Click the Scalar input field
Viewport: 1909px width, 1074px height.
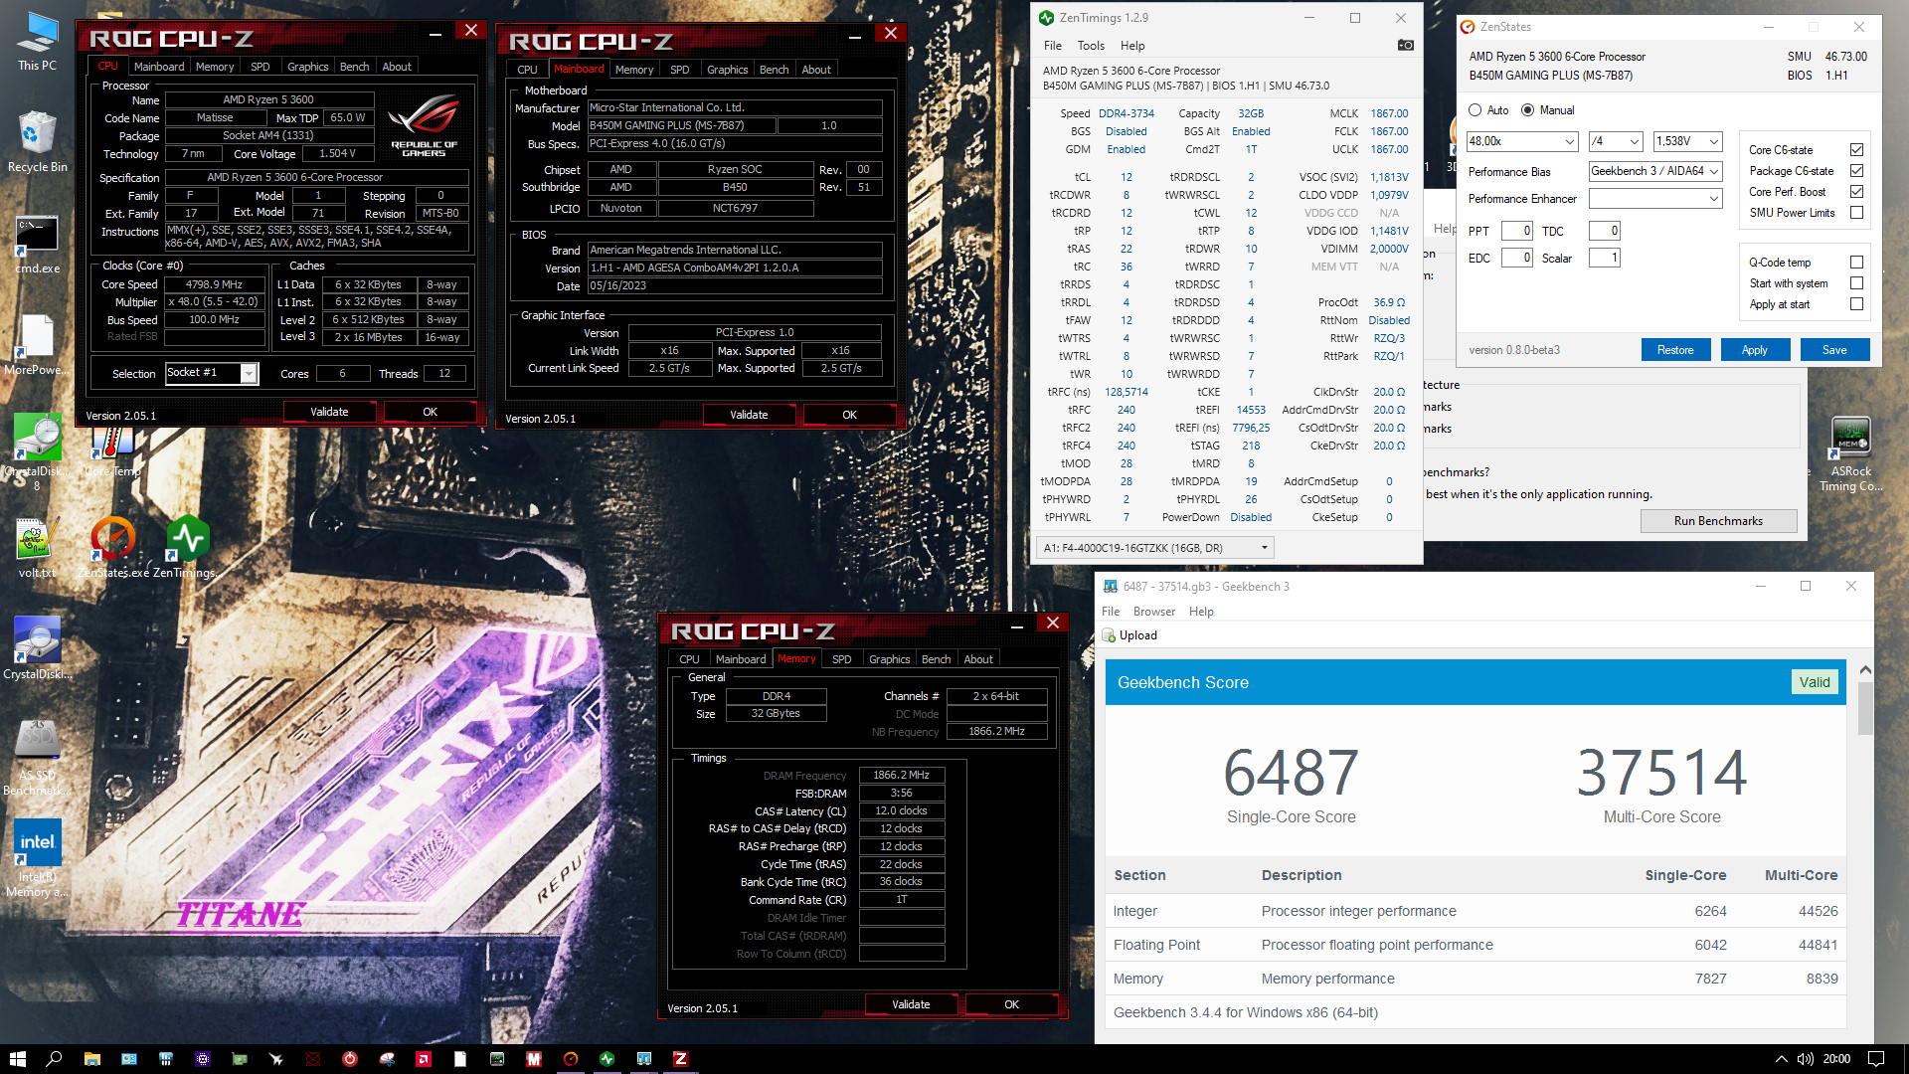[x=1605, y=258]
